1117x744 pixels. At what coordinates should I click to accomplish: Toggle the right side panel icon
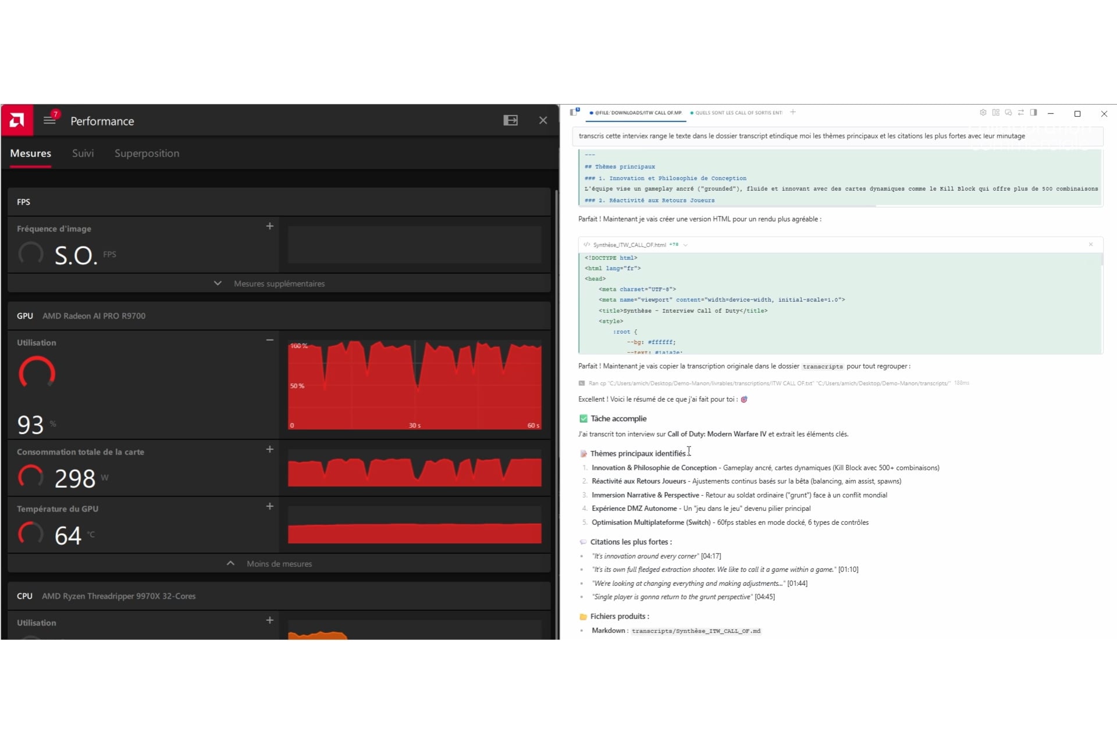point(1034,113)
